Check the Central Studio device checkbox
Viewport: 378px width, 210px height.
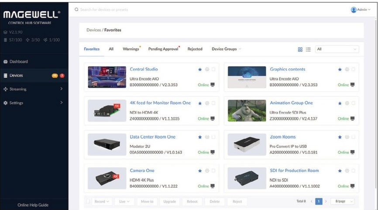click(x=213, y=70)
